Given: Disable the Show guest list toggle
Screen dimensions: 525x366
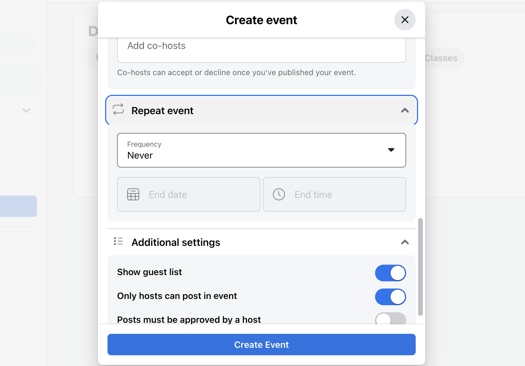Looking at the screenshot, I should pos(390,273).
